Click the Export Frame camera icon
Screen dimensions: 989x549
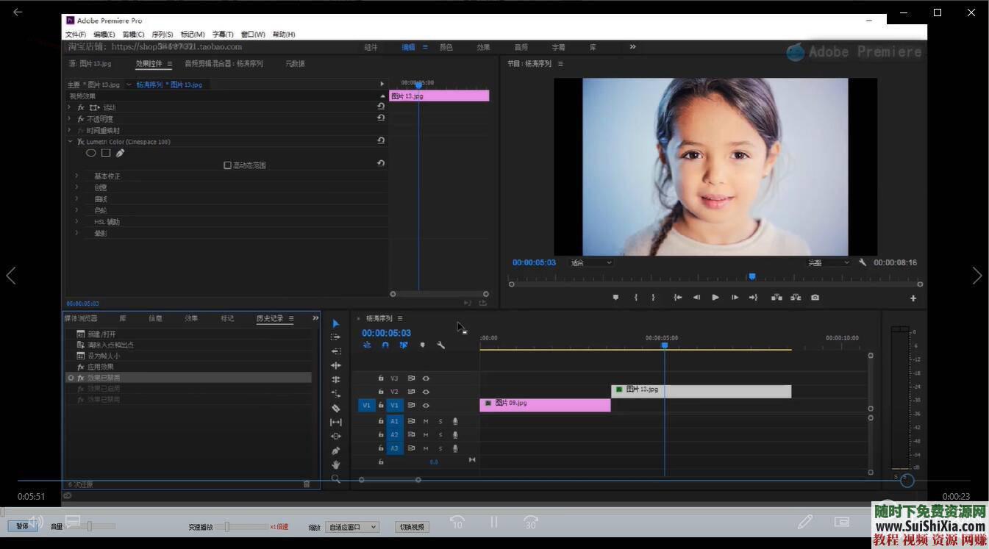tap(815, 298)
